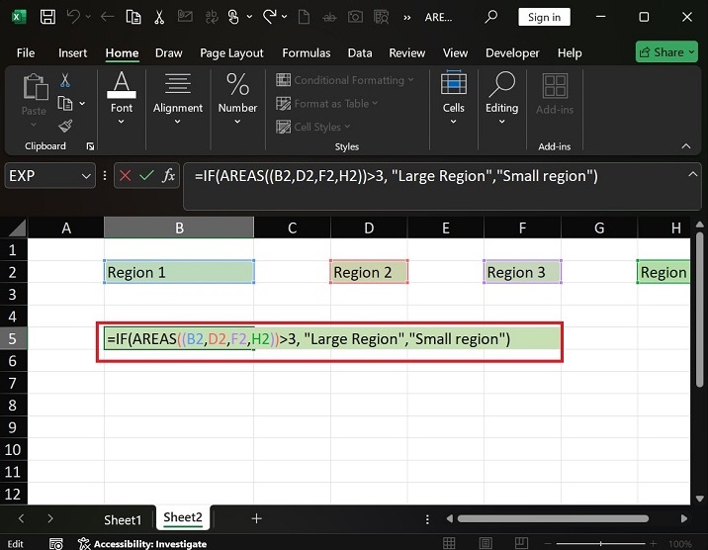Add a new sheet with the plus icon
The image size is (708, 550).
click(256, 518)
